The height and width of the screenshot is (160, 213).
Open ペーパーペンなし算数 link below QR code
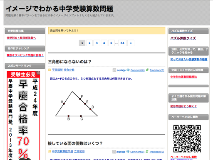(183, 157)
